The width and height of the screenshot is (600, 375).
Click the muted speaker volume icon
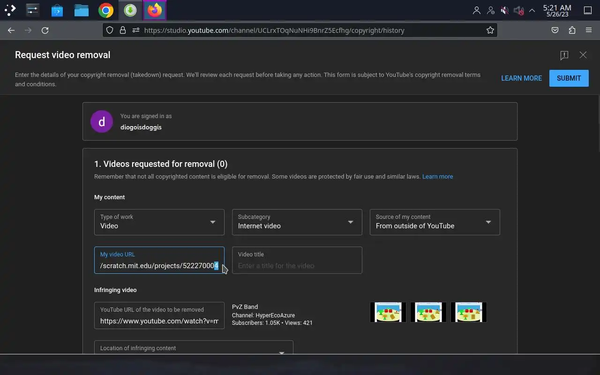[518, 10]
